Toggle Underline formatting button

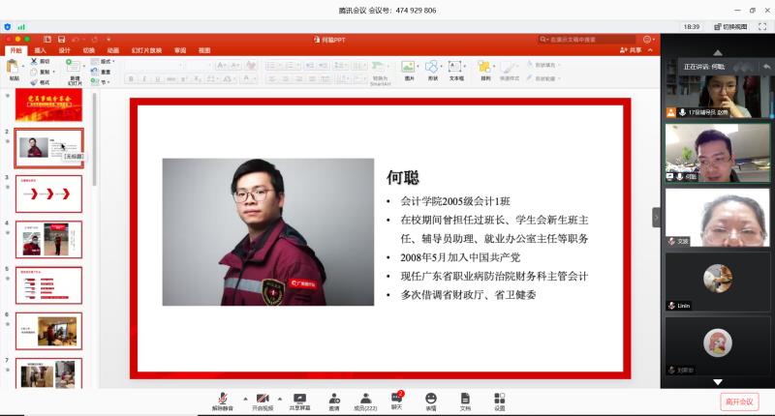[158, 79]
